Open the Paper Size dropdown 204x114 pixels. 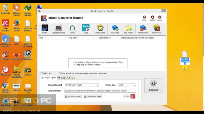click(x=127, y=85)
